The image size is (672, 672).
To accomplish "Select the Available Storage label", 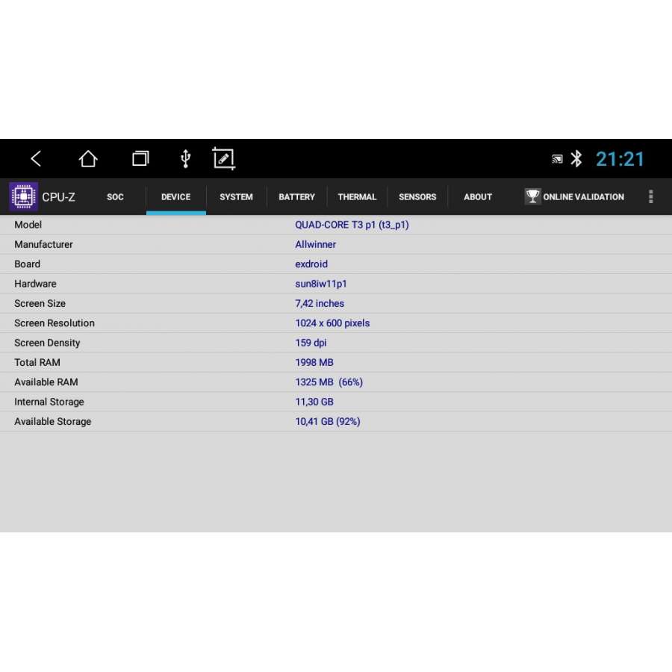I will coord(53,422).
